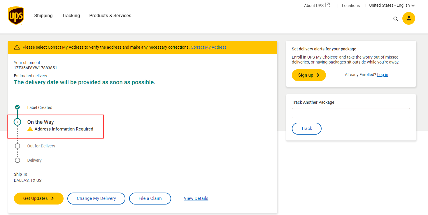Screen dimensions: 428x215
Task: Click the Delivery step circle
Action: tap(17, 160)
